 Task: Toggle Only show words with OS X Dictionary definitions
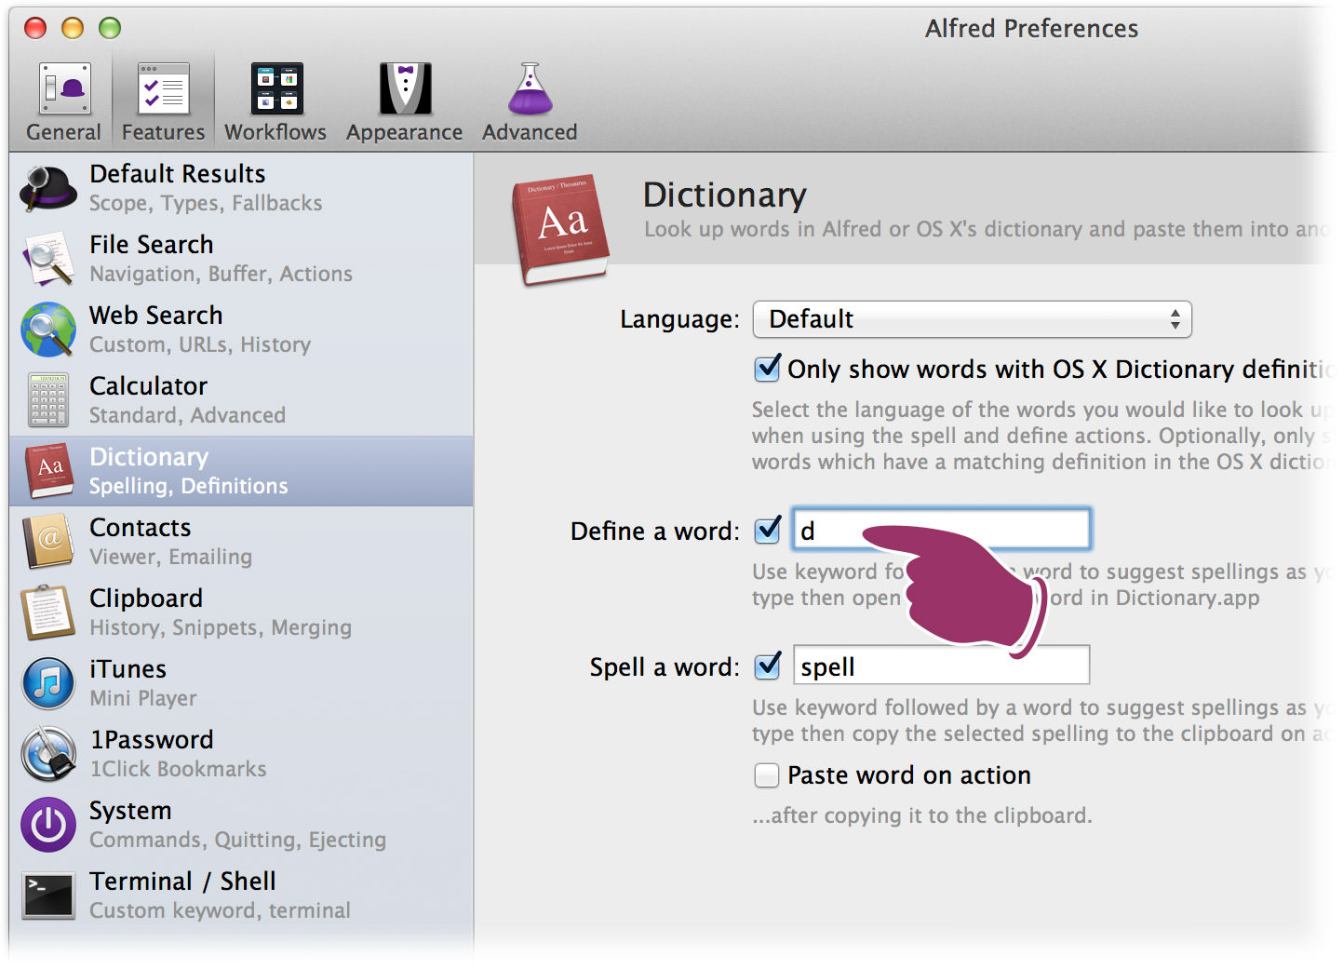tap(768, 369)
